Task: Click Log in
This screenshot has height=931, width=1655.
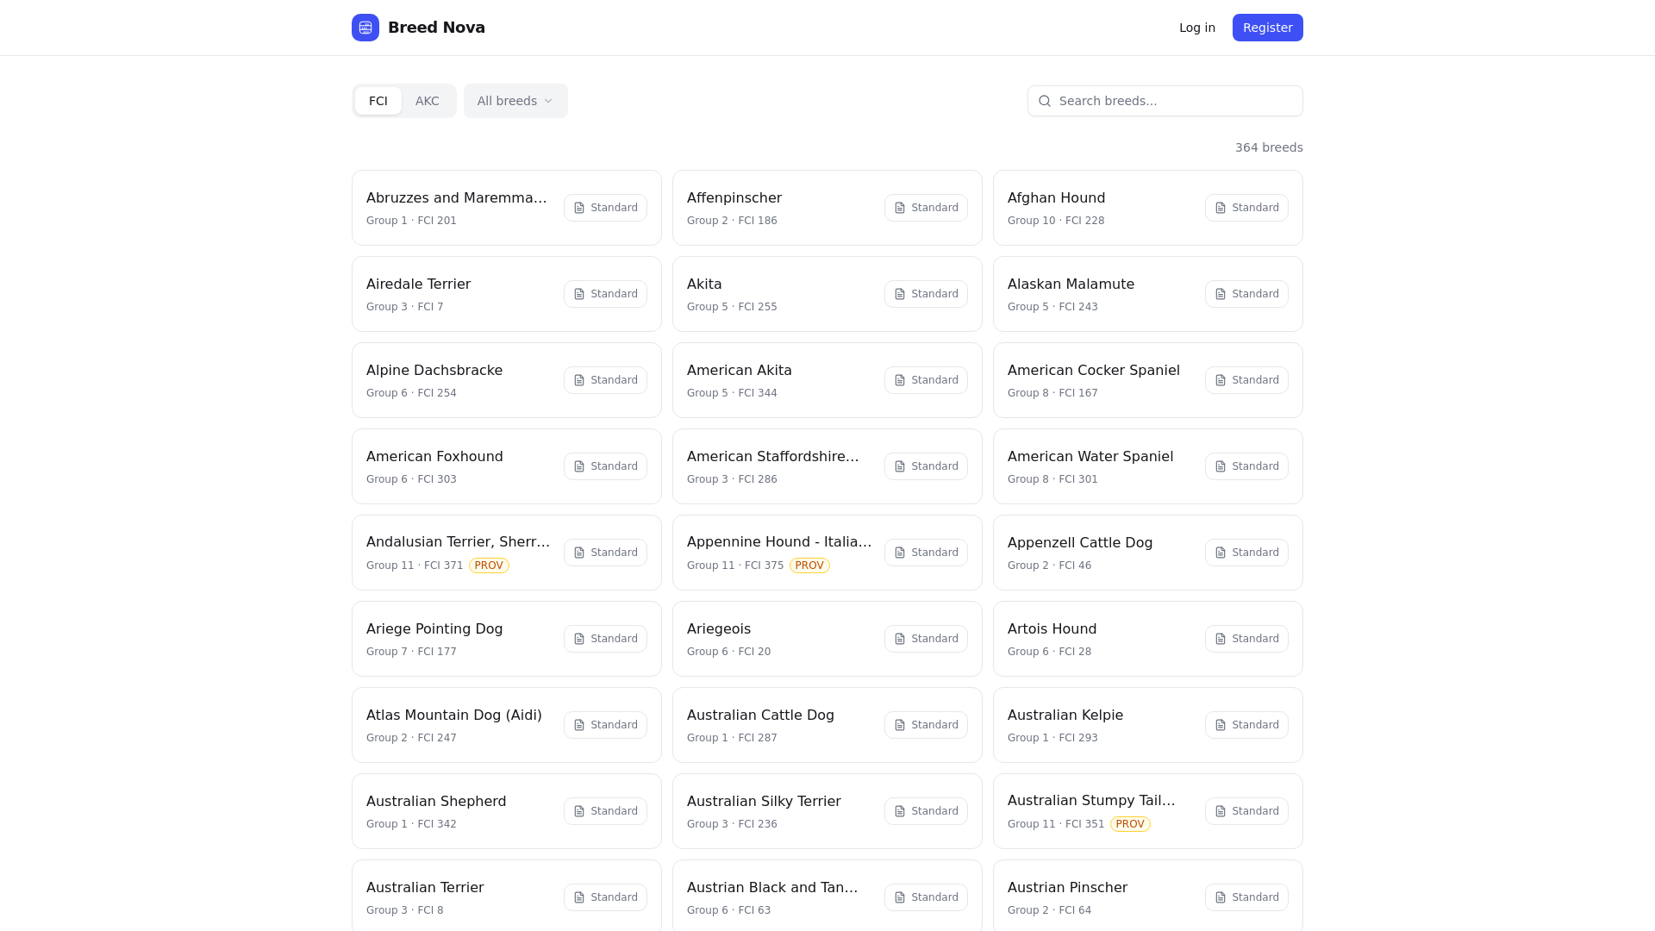Action: [1196, 28]
